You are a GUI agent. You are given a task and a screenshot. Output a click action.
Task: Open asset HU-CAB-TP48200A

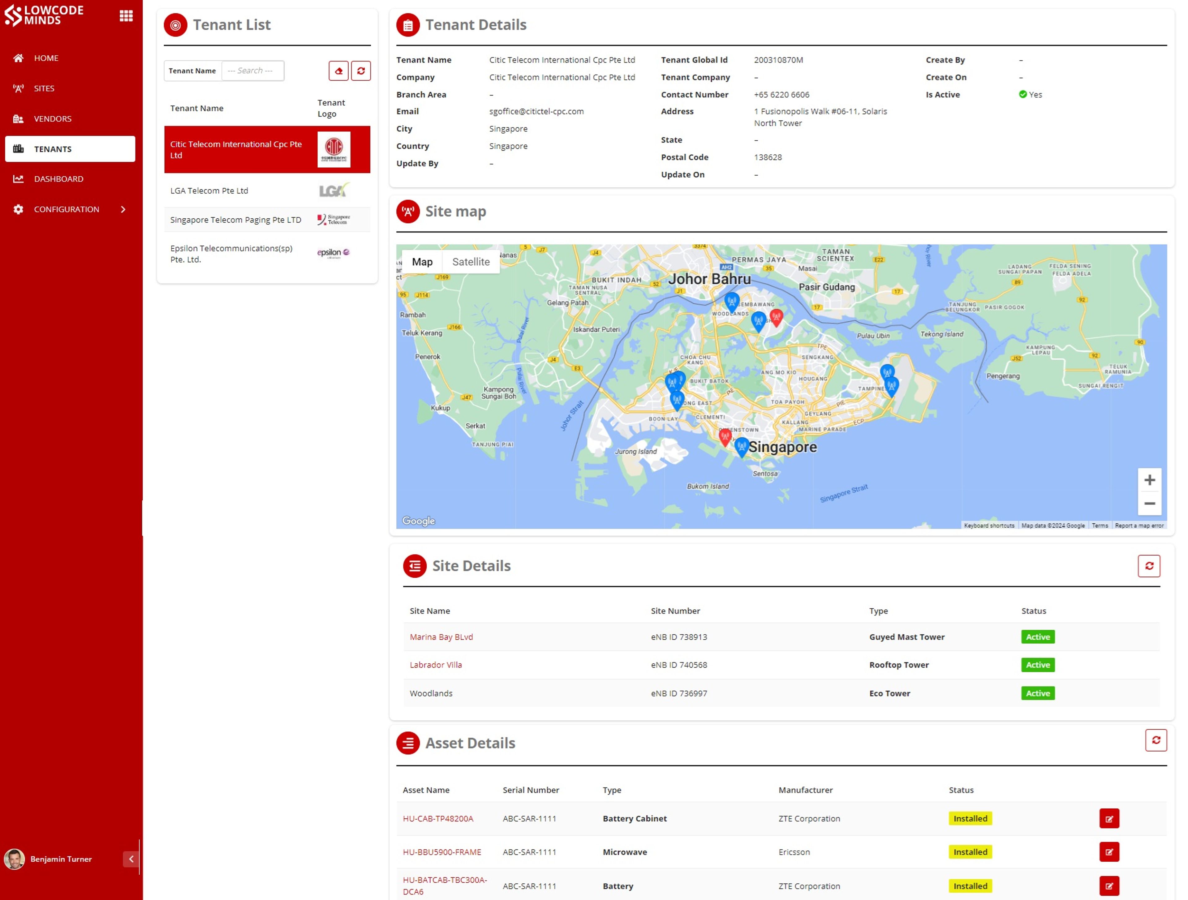pyautogui.click(x=438, y=820)
